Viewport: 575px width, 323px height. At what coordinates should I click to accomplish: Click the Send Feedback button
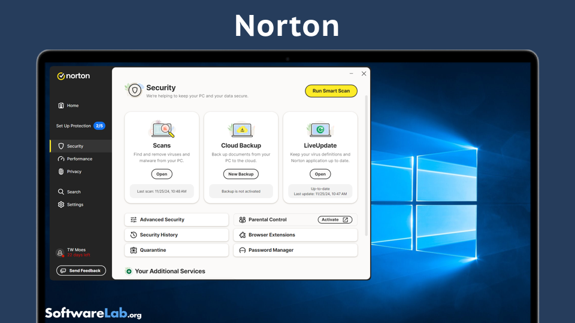pos(81,271)
